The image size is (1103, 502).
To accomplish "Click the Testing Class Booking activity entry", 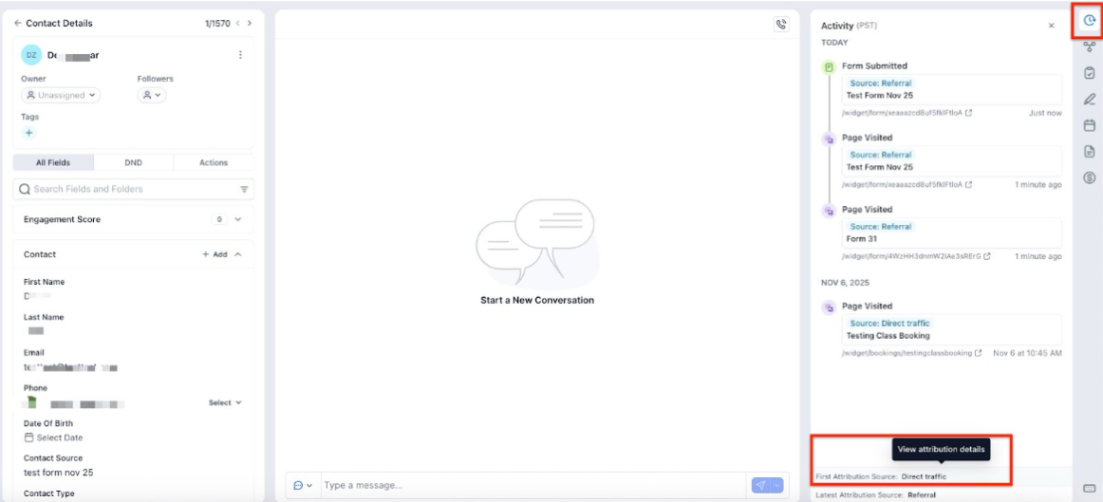I will point(952,329).
